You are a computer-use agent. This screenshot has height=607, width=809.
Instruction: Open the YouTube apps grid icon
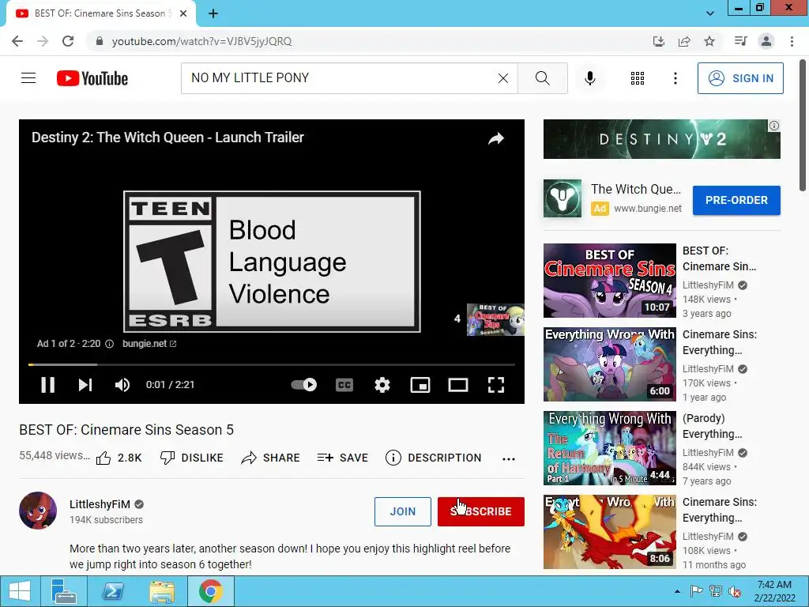[x=638, y=78]
